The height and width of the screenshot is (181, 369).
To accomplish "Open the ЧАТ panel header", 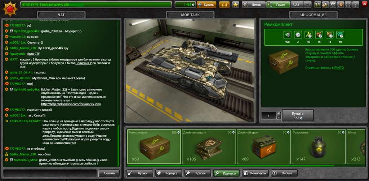I will (x=61, y=15).
